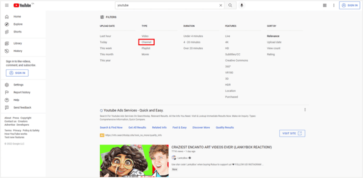363x178 pixels.
Task: Sort results by Rating
Action: [271, 55]
